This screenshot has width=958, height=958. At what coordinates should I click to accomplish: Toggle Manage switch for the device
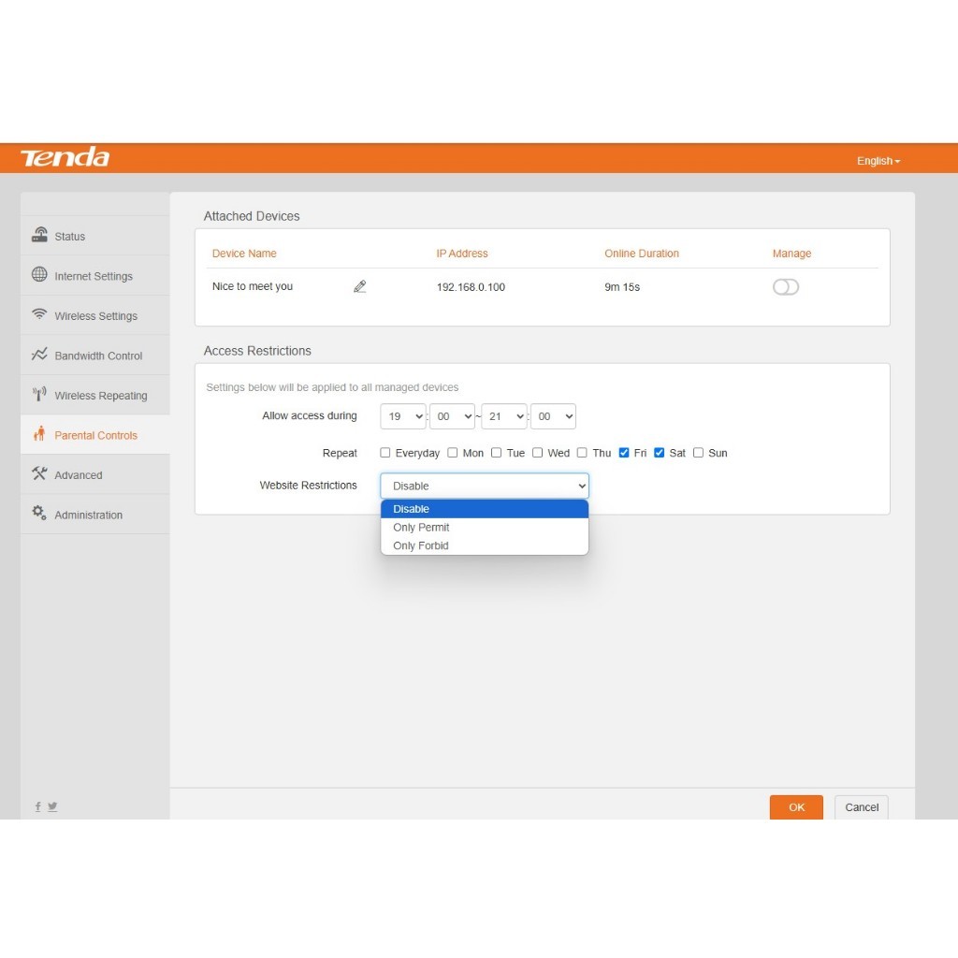tap(785, 287)
